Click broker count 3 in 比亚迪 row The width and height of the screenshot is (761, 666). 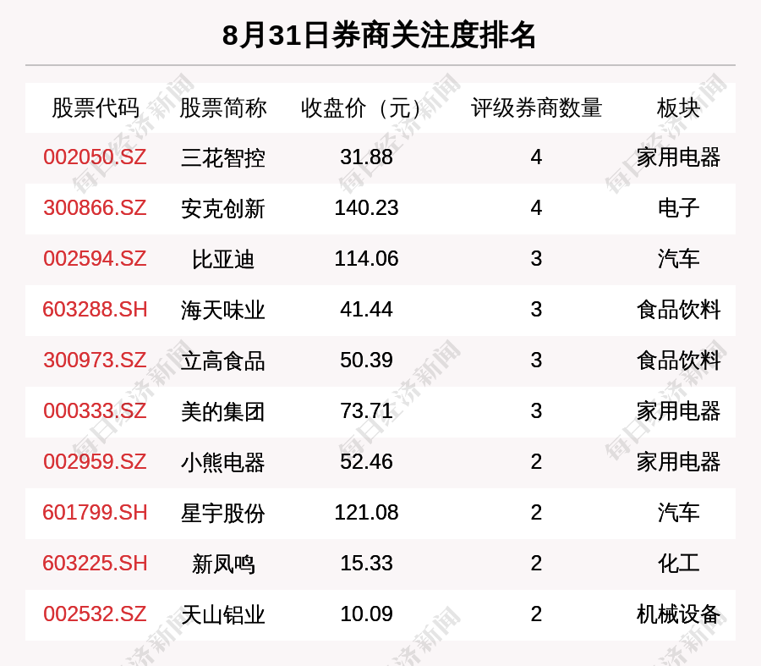536,259
